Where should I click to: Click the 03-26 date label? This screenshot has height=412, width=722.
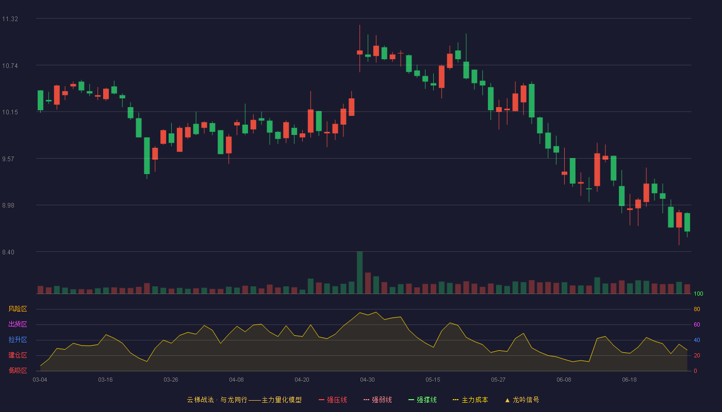pos(171,380)
